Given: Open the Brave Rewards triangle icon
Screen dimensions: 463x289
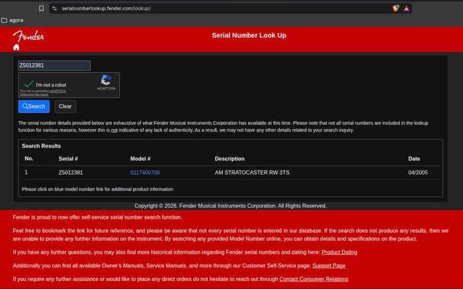Looking at the screenshot, I should [x=407, y=8].
